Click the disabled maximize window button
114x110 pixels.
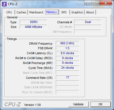click(x=95, y=3)
